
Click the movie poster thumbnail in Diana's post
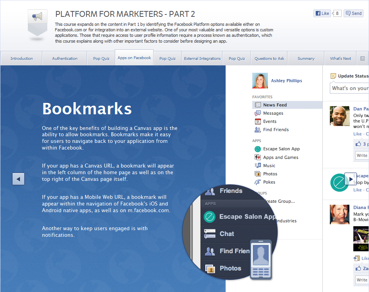coord(361,239)
